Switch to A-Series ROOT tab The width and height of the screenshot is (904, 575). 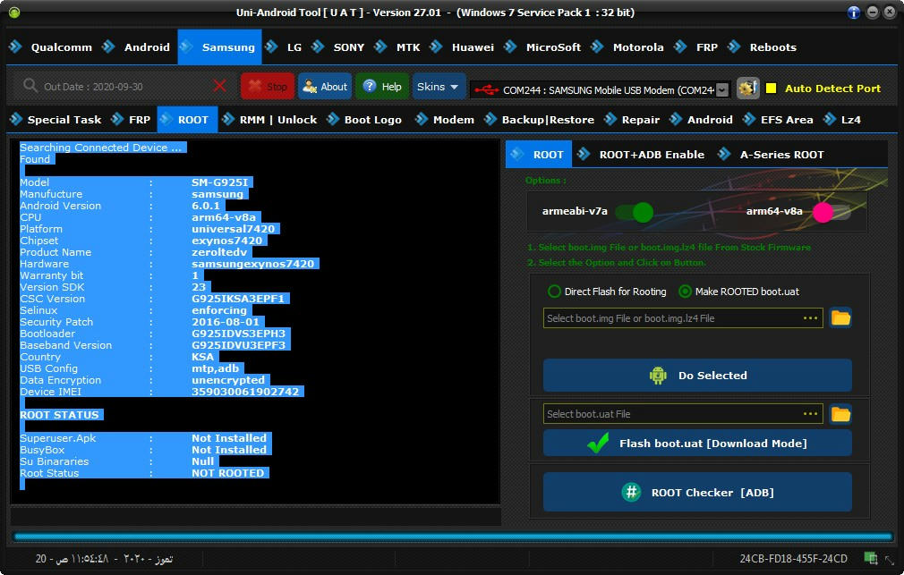tap(772, 155)
